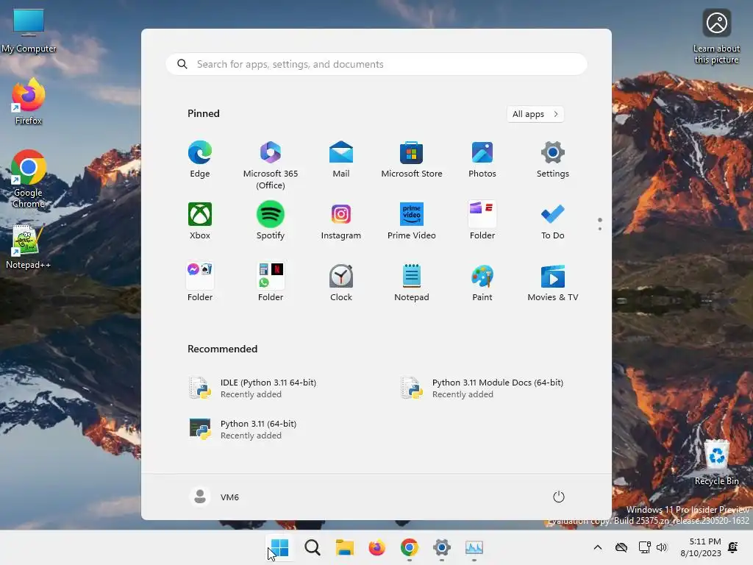Show the All apps list
Viewport: 753px width, 565px height.
[535, 114]
